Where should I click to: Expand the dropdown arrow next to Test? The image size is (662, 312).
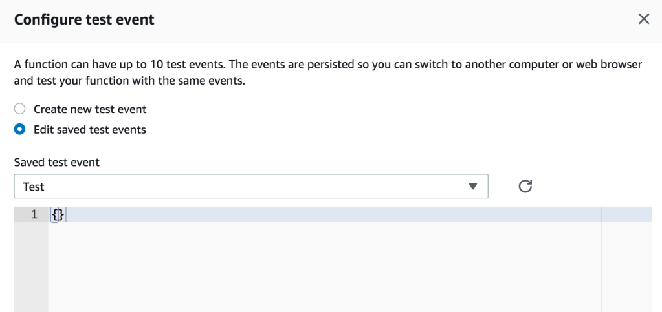[x=473, y=187]
